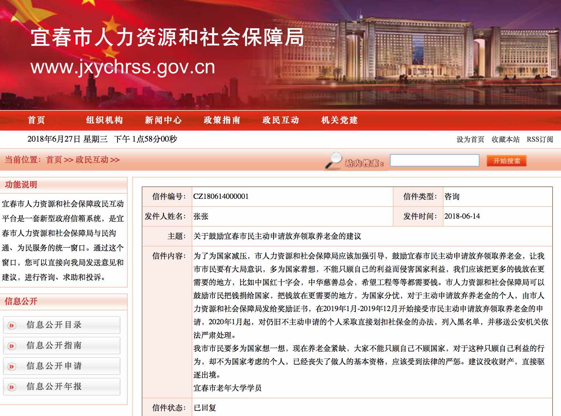Open the 首页 navigation menu item
561x416 pixels.
tap(36, 120)
